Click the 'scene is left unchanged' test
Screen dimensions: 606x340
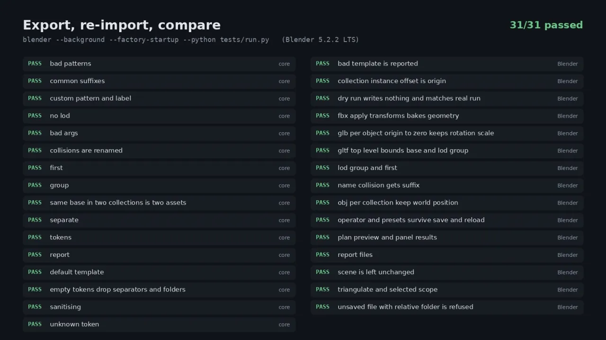coord(447,272)
